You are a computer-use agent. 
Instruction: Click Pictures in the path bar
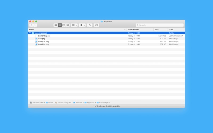click(x=78, y=103)
